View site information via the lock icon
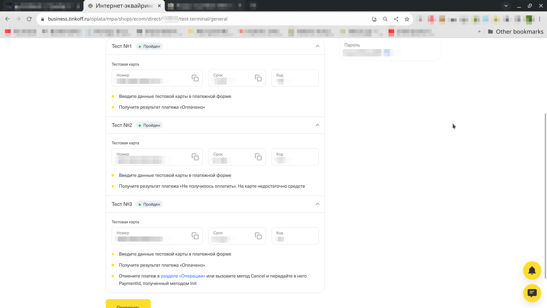547x308 pixels. [x=43, y=19]
